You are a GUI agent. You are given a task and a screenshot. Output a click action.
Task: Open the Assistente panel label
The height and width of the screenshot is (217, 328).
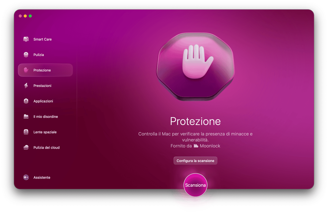(x=42, y=177)
